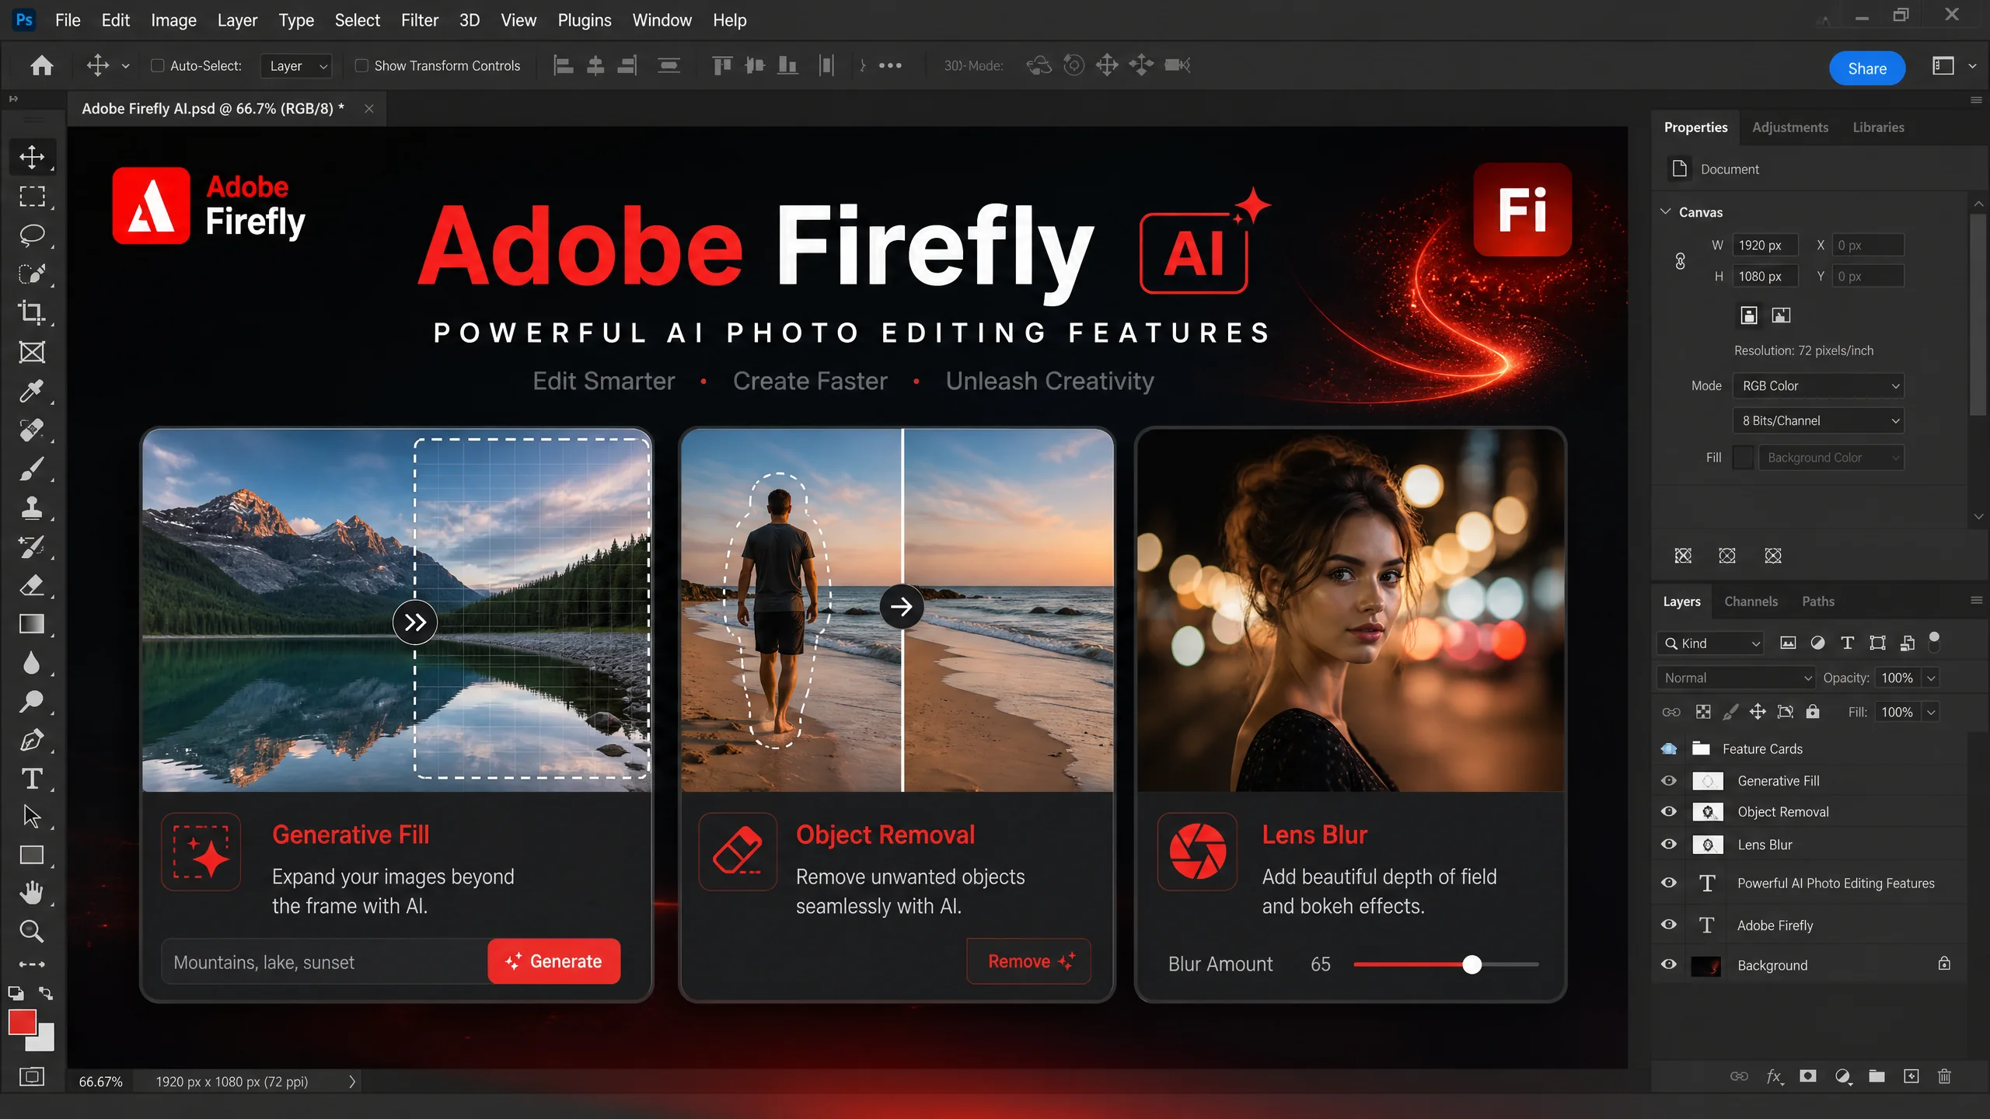Open the 8 Bits/Channel dropdown
Image resolution: width=1990 pixels, height=1119 pixels.
click(x=1818, y=420)
